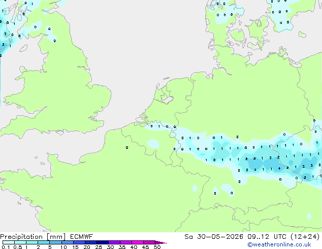Click the purple 30–35 mm legend swatch
The height and width of the screenshot is (249, 322).
tap(114, 242)
